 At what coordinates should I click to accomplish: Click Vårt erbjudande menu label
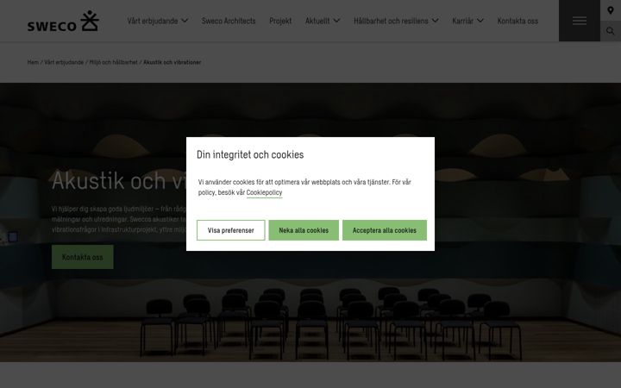click(153, 21)
